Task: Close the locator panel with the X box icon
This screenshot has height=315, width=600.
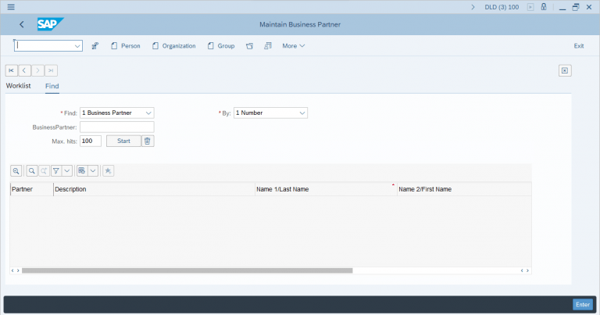Action: pyautogui.click(x=565, y=70)
